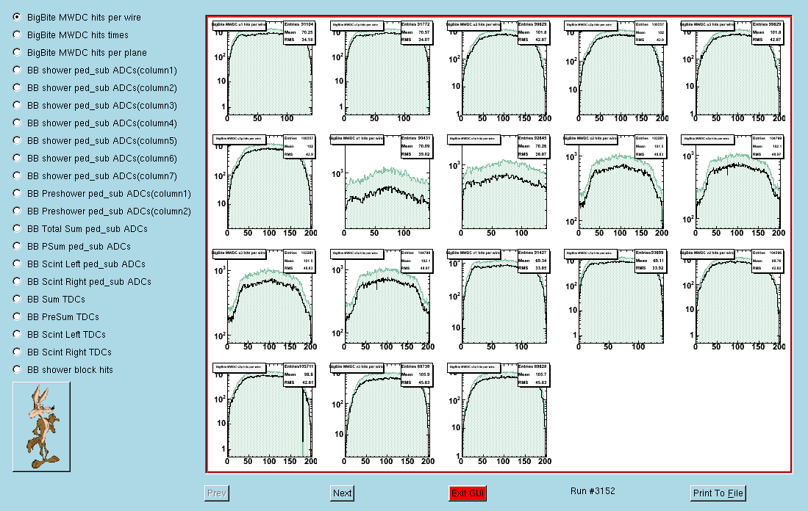Open histogram with Entries 89628
The width and height of the screenshot is (808, 511).
[498, 415]
